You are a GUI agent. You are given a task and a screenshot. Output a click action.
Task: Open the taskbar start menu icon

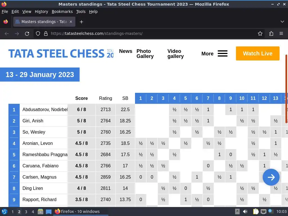click(4, 211)
